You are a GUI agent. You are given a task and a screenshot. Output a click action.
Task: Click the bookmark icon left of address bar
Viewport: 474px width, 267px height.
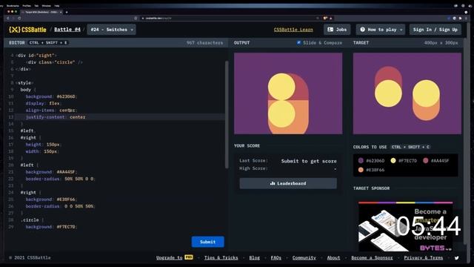coord(136,18)
